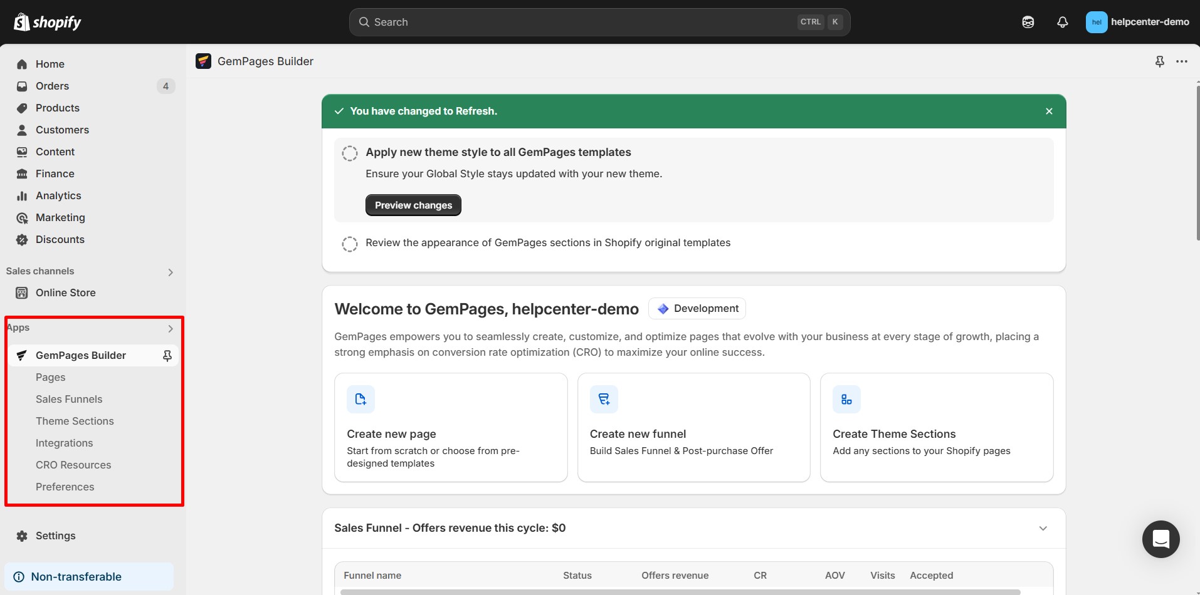Viewport: 1200px width, 595px height.
Task: Open the three-dot more actions menu
Action: [x=1181, y=61]
